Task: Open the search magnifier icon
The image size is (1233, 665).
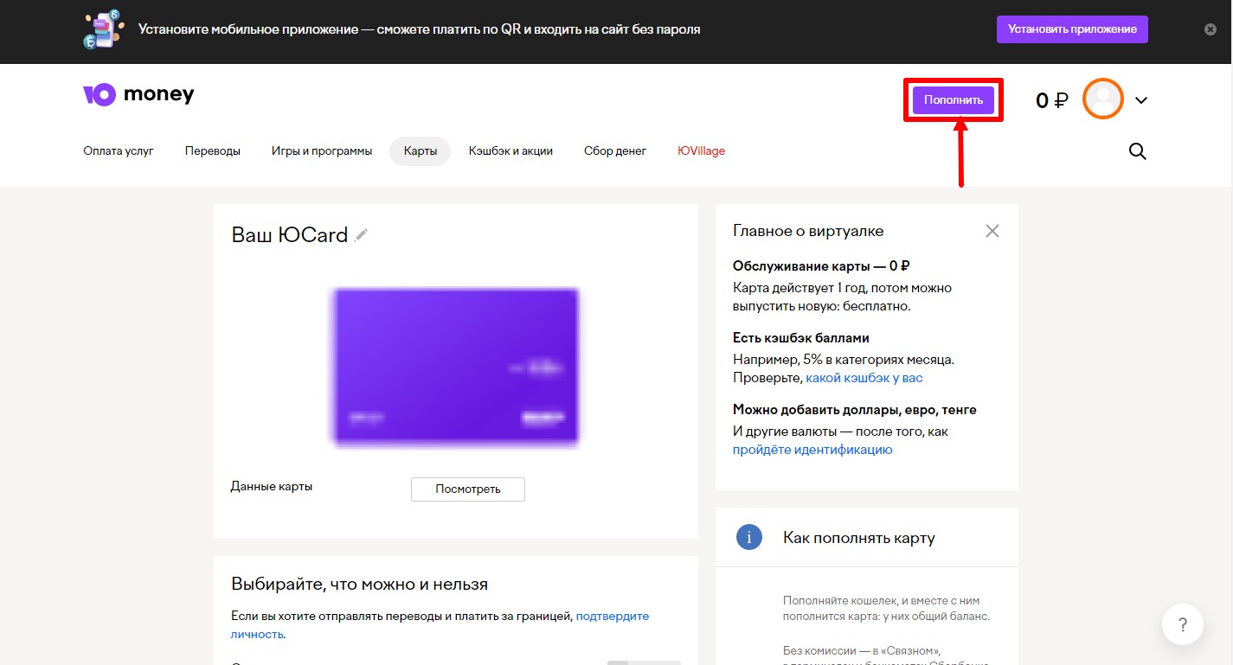Action: coord(1138,151)
